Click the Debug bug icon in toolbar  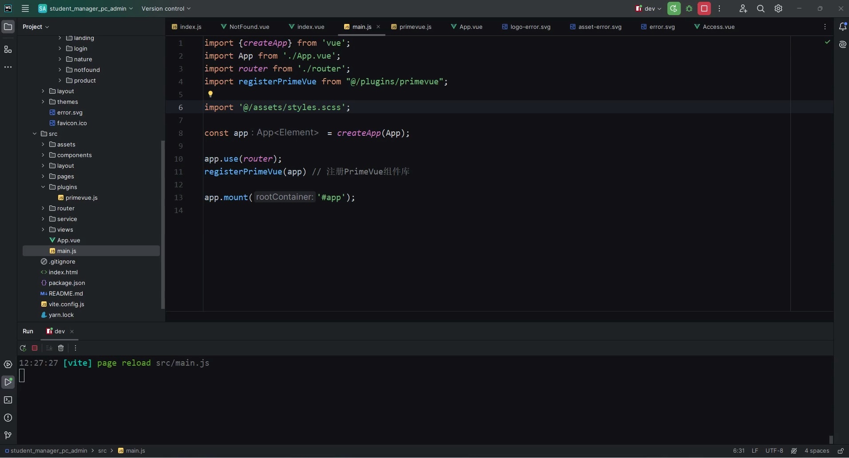coord(689,8)
